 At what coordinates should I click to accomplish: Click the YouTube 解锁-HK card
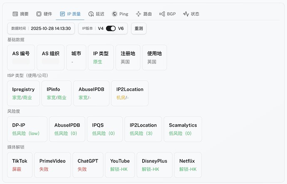point(120,165)
